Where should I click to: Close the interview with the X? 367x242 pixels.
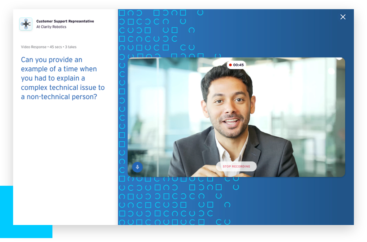tap(343, 17)
